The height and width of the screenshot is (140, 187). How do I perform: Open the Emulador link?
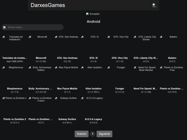(x=93, y=14)
